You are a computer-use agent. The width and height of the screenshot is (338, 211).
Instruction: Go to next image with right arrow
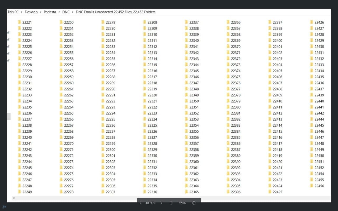tap(161, 203)
